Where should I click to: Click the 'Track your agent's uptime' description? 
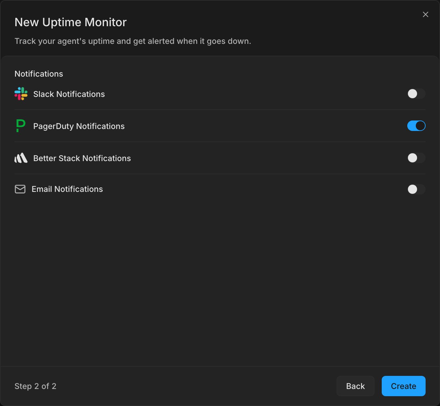pos(133,41)
